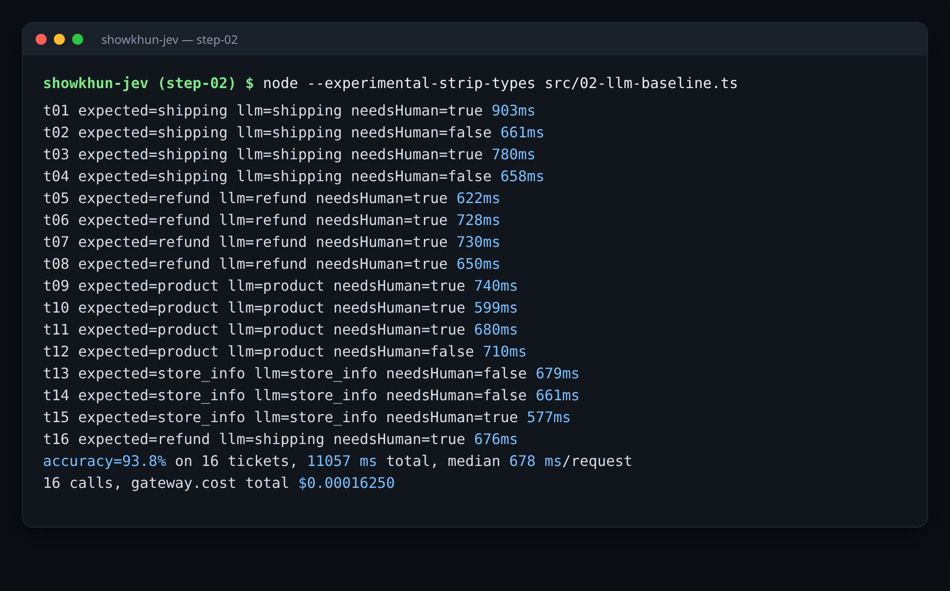Screen dimensions: 950x591
Task: Click expected=store_info on row t13
Action: (x=162, y=373)
